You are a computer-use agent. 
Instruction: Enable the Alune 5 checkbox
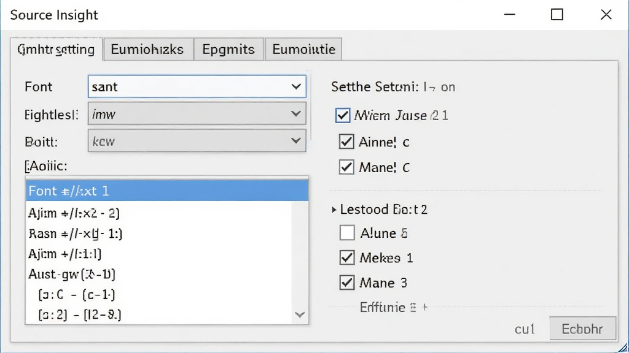pyautogui.click(x=347, y=232)
